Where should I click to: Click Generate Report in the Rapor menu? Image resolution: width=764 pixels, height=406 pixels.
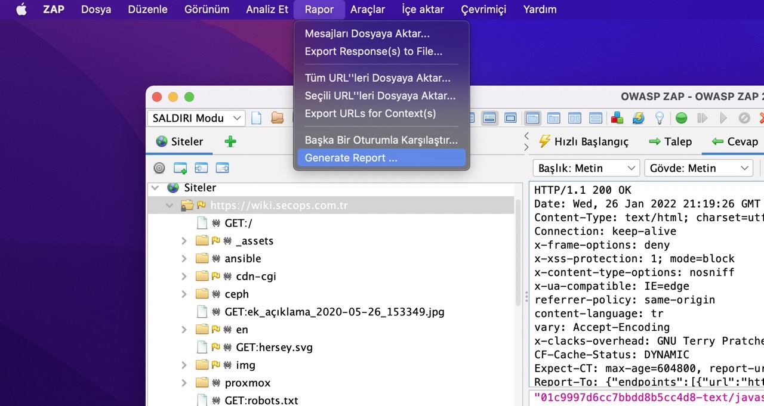point(381,158)
